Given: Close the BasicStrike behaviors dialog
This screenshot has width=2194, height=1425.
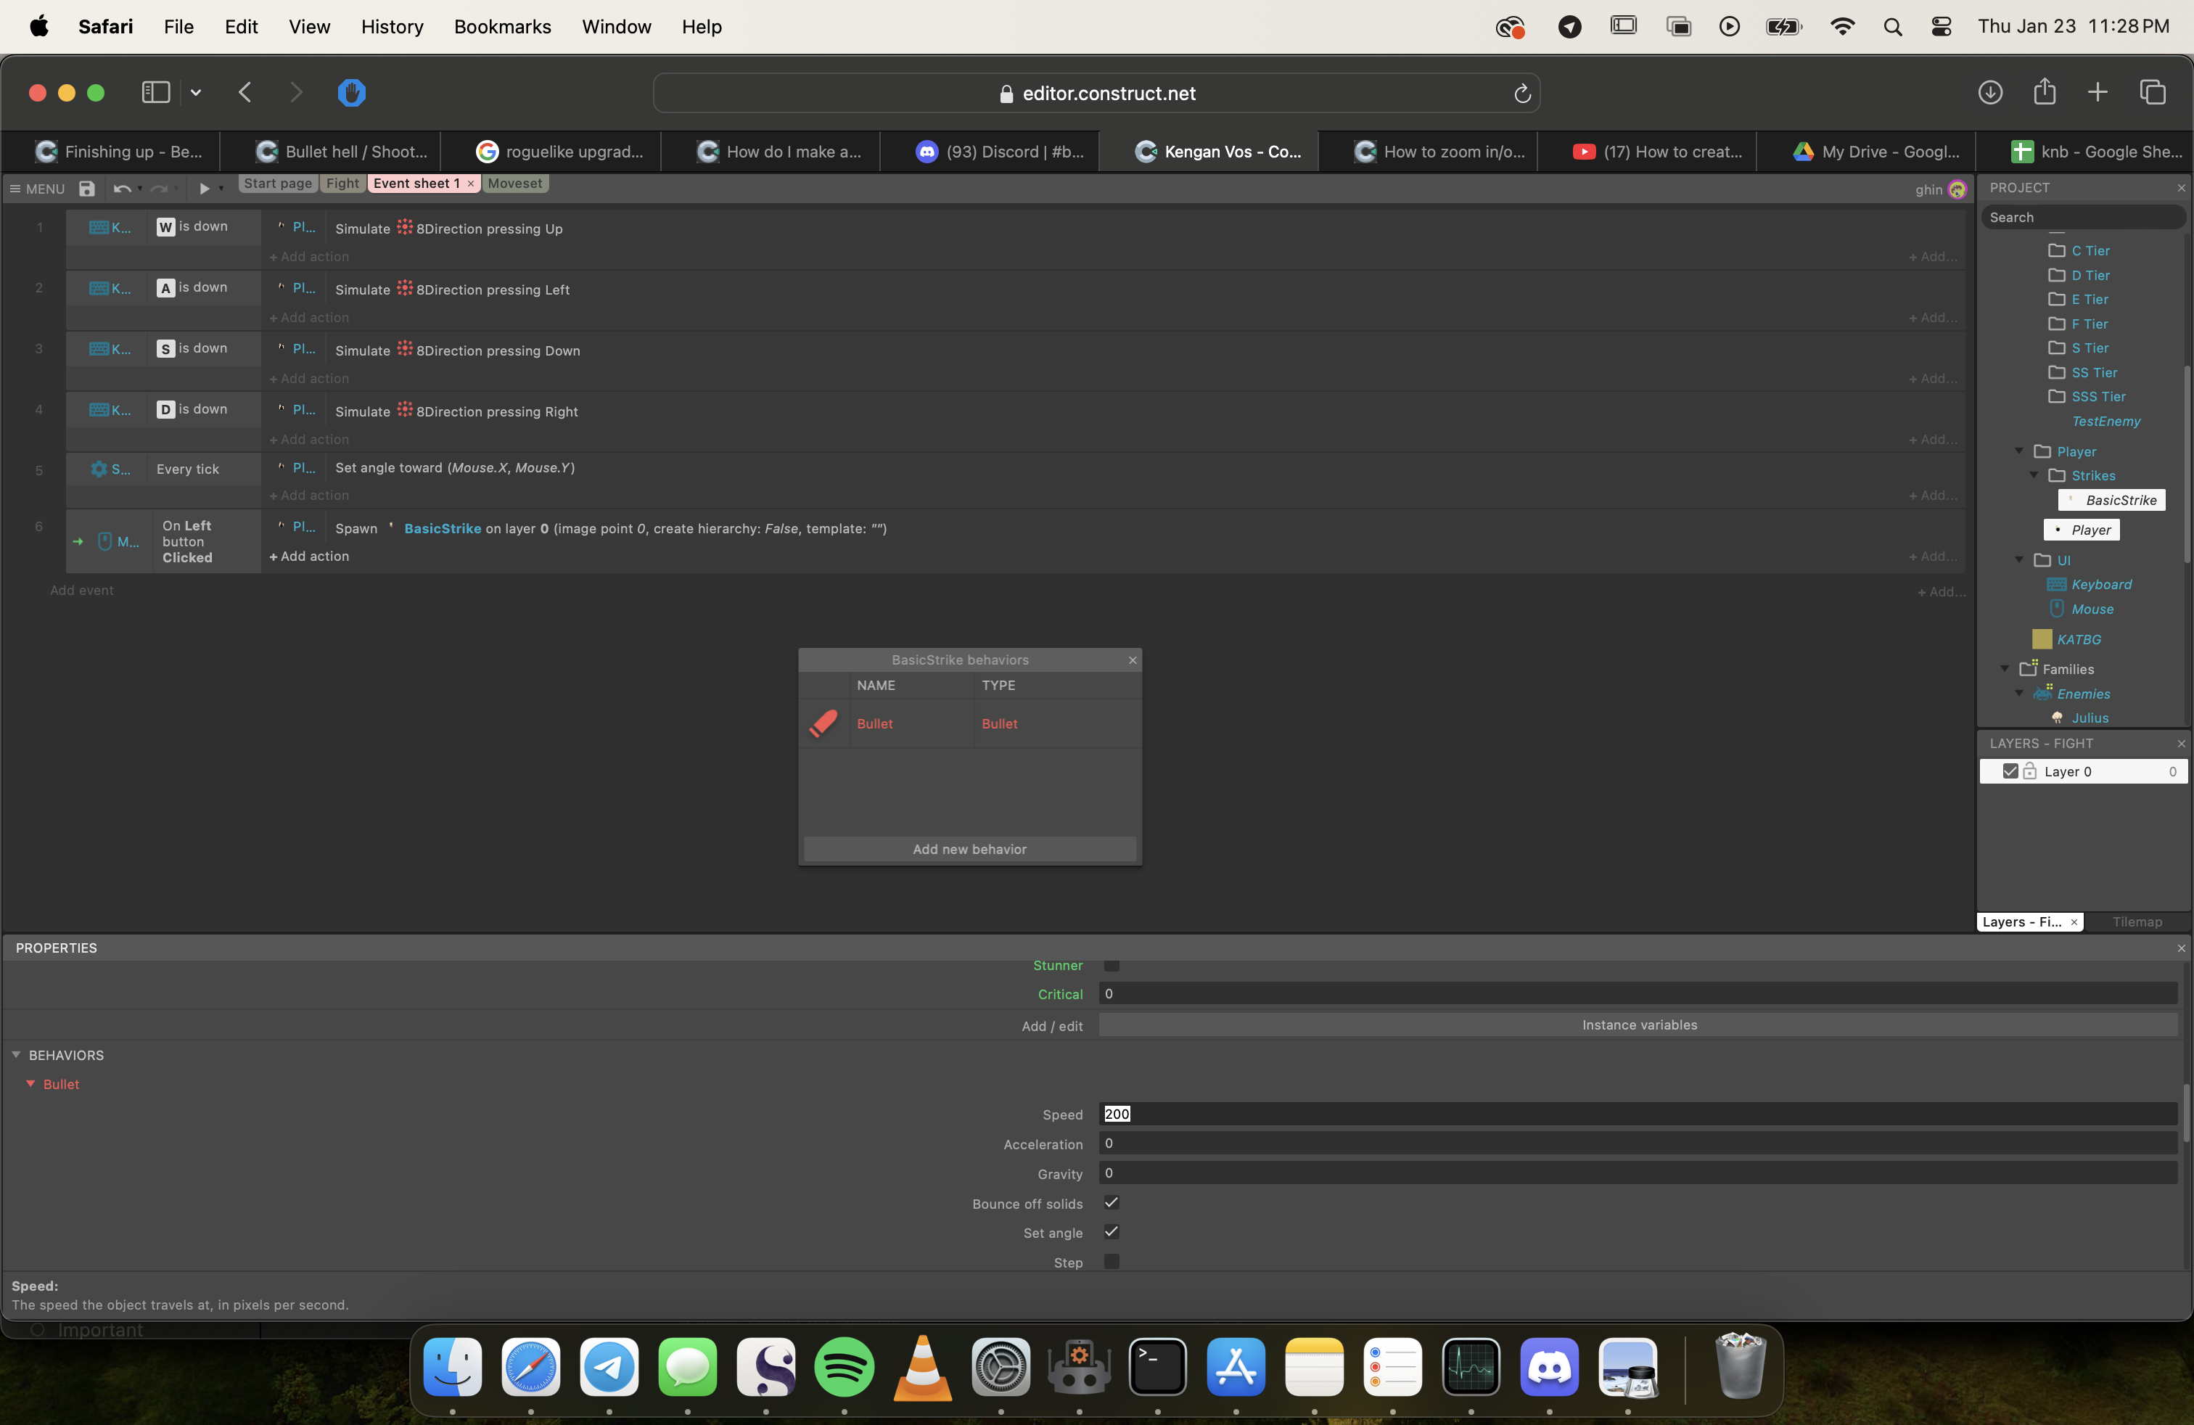Looking at the screenshot, I should (x=1133, y=660).
